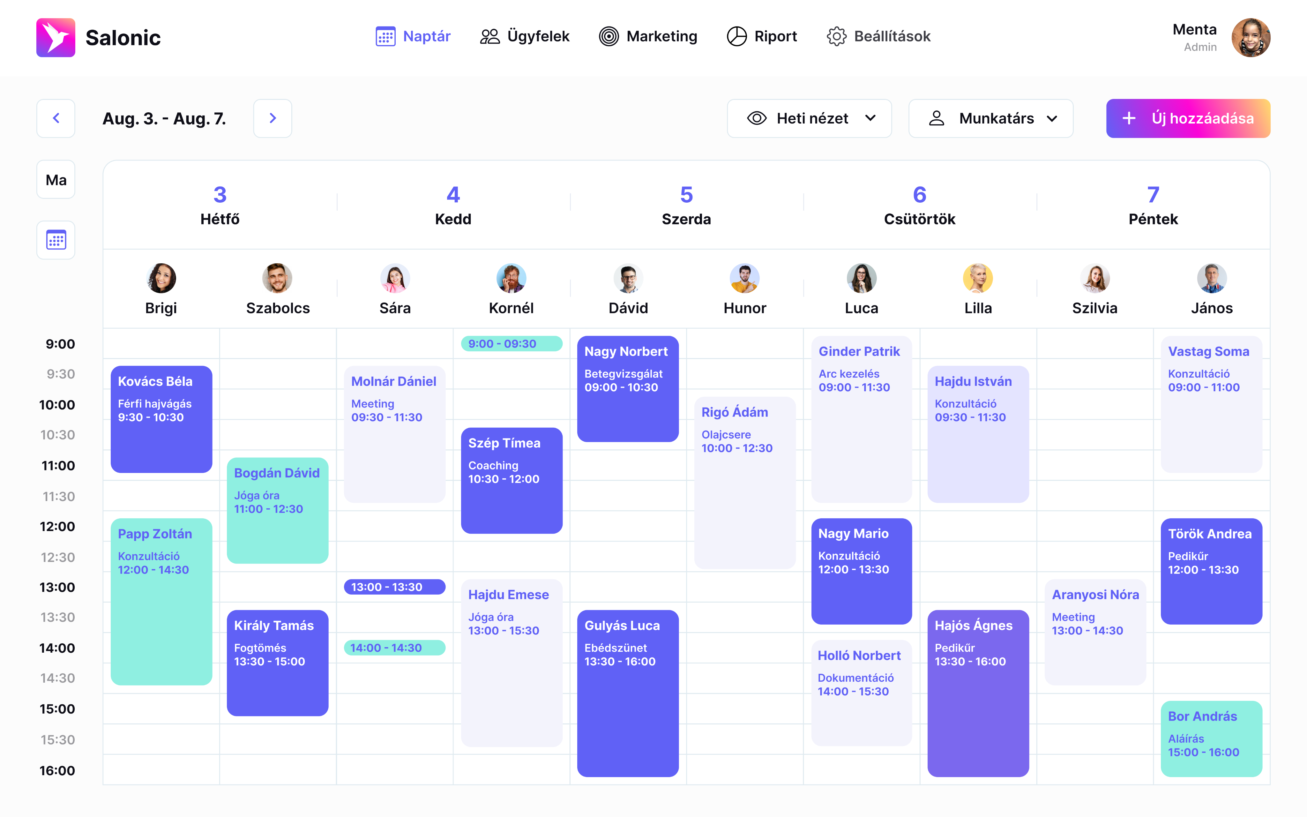Screen dimensions: 1307x817
Task: Go to previous week arrow
Action: pyautogui.click(x=56, y=118)
